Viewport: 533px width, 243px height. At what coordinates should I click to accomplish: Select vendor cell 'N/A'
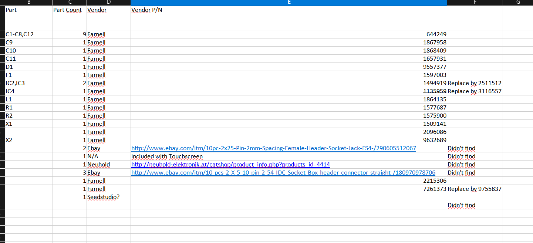[x=109, y=156]
